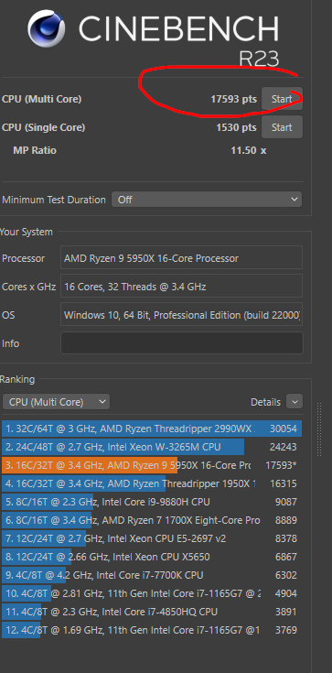
Task: Select the Intel Core i7-4850HQ ranking row
Action: (152, 612)
